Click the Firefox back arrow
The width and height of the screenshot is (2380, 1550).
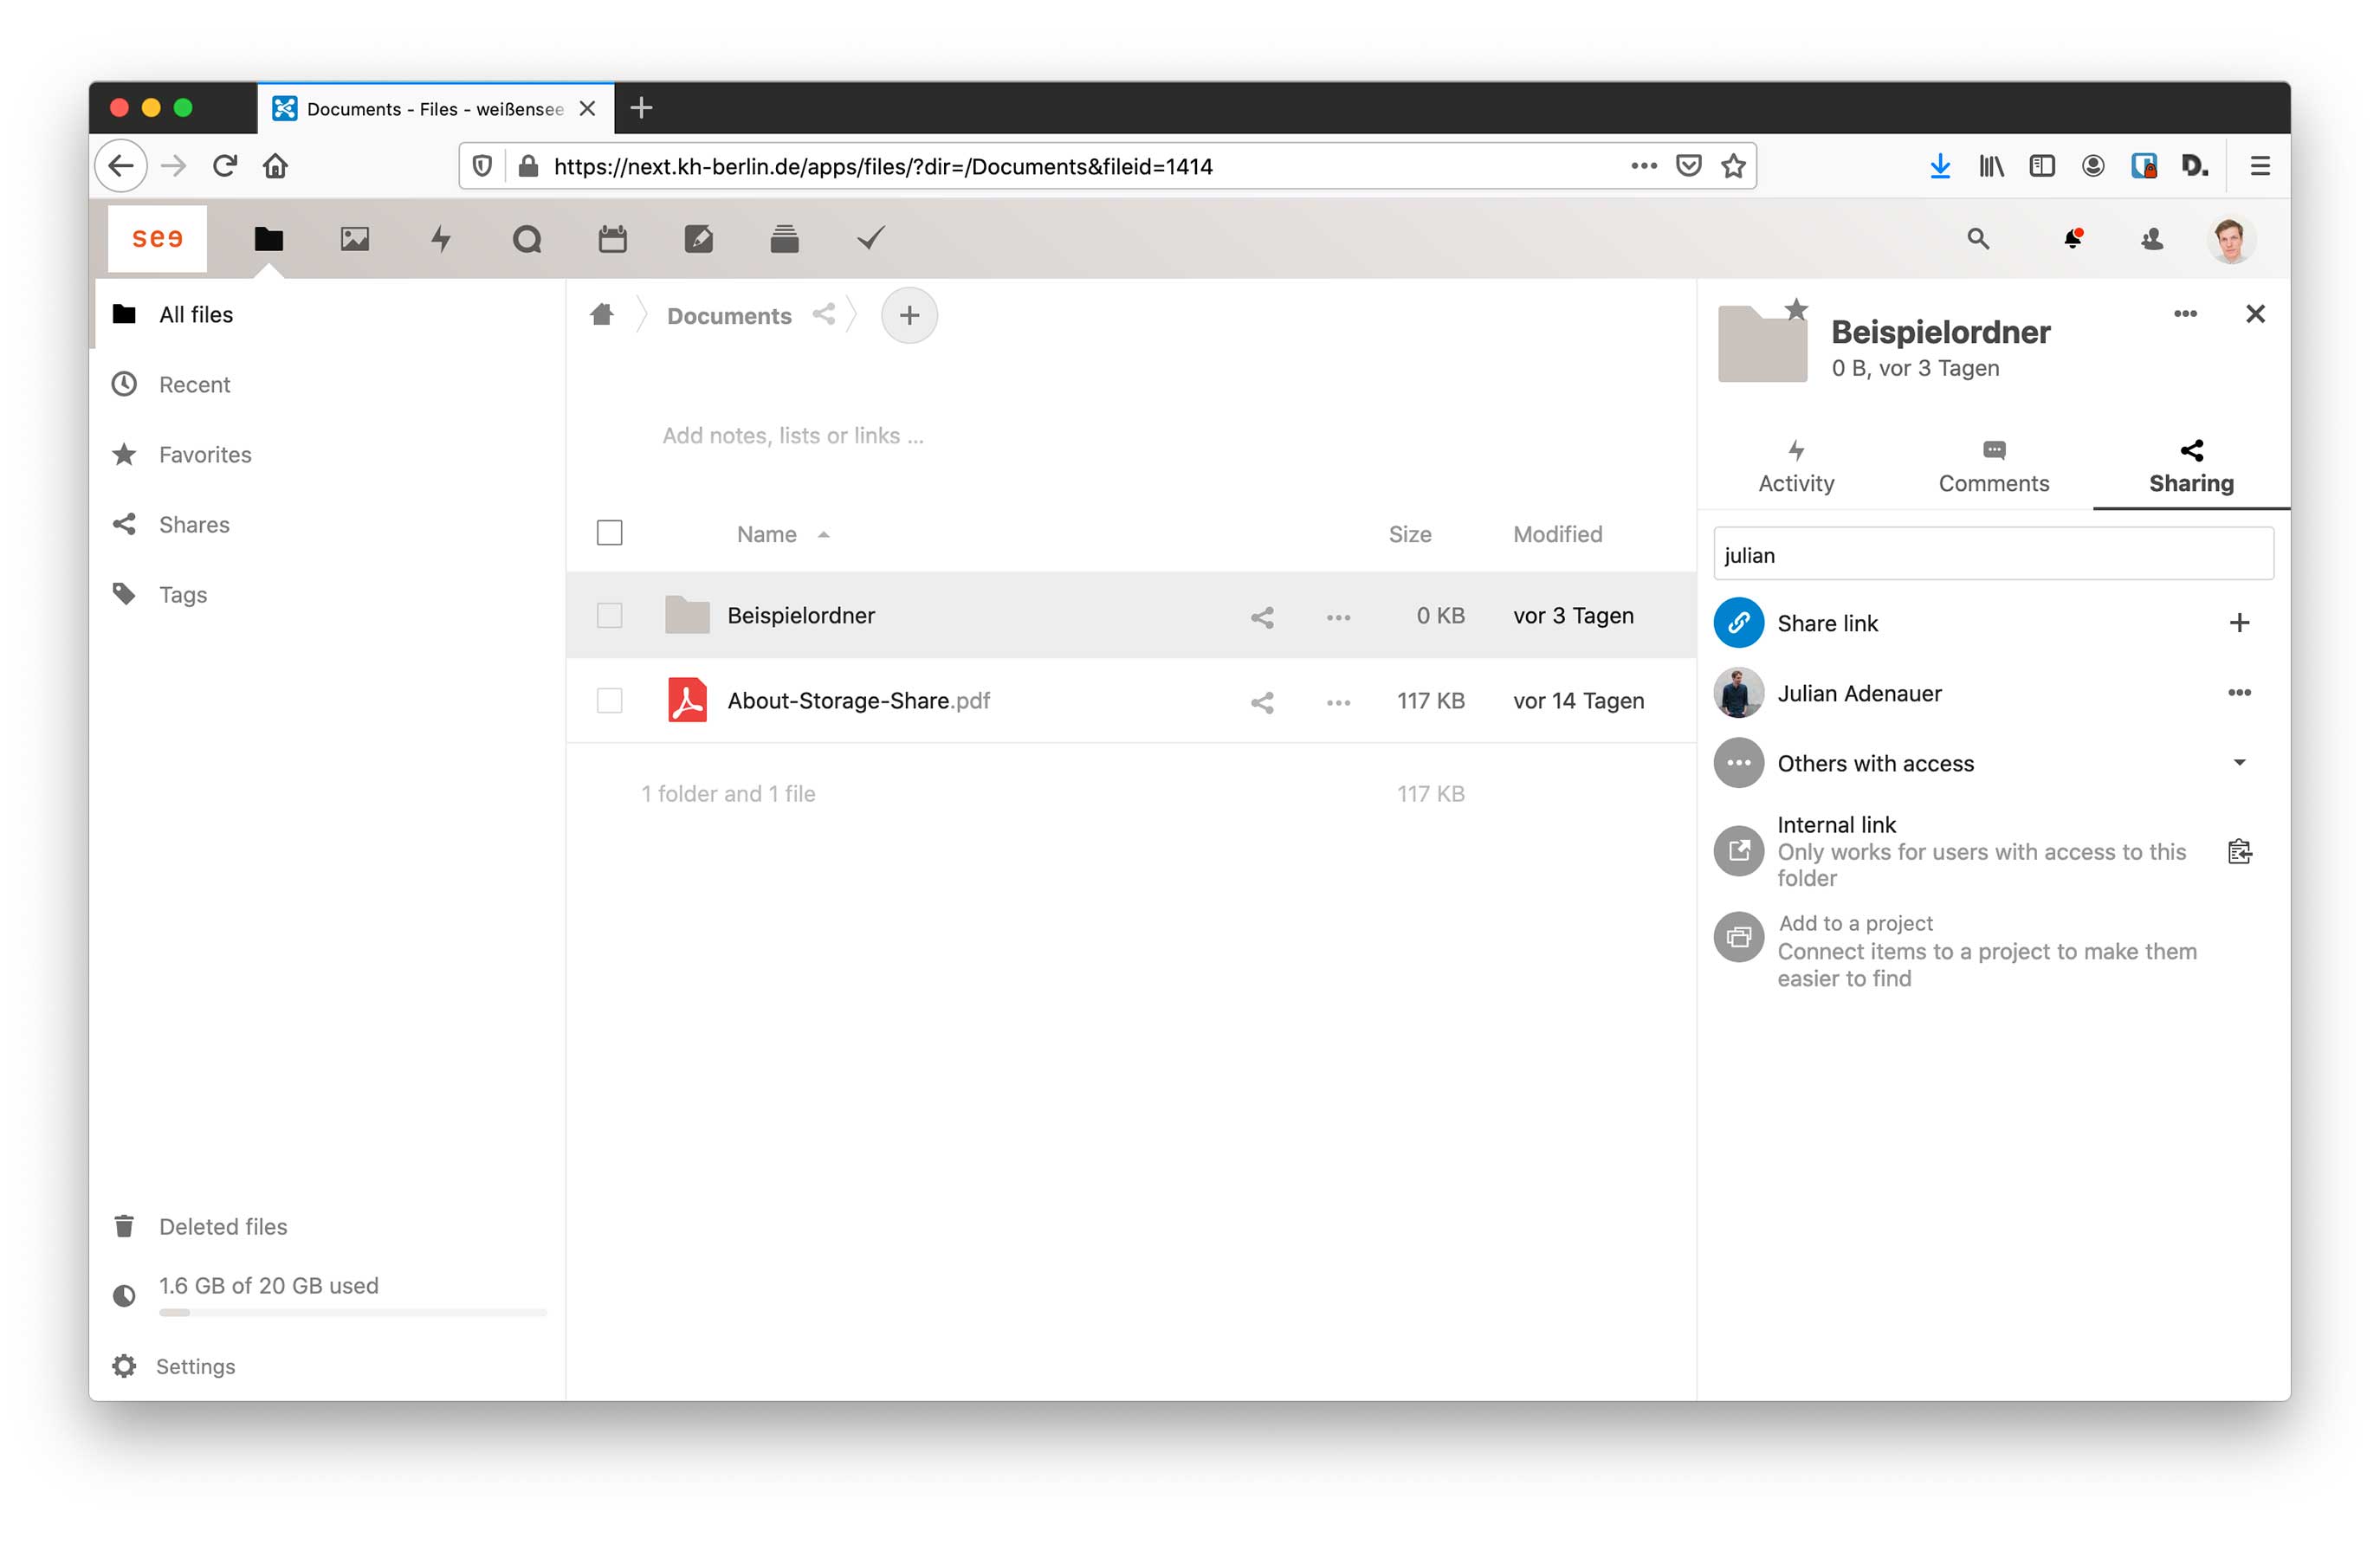pos(121,166)
